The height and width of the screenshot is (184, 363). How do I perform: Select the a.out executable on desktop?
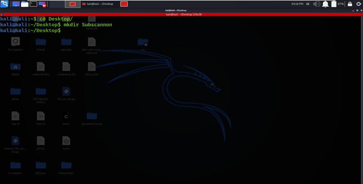(66, 143)
